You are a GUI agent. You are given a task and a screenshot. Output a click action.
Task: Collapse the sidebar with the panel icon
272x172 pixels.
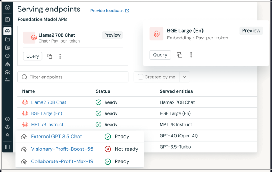pyautogui.click(x=7, y=147)
